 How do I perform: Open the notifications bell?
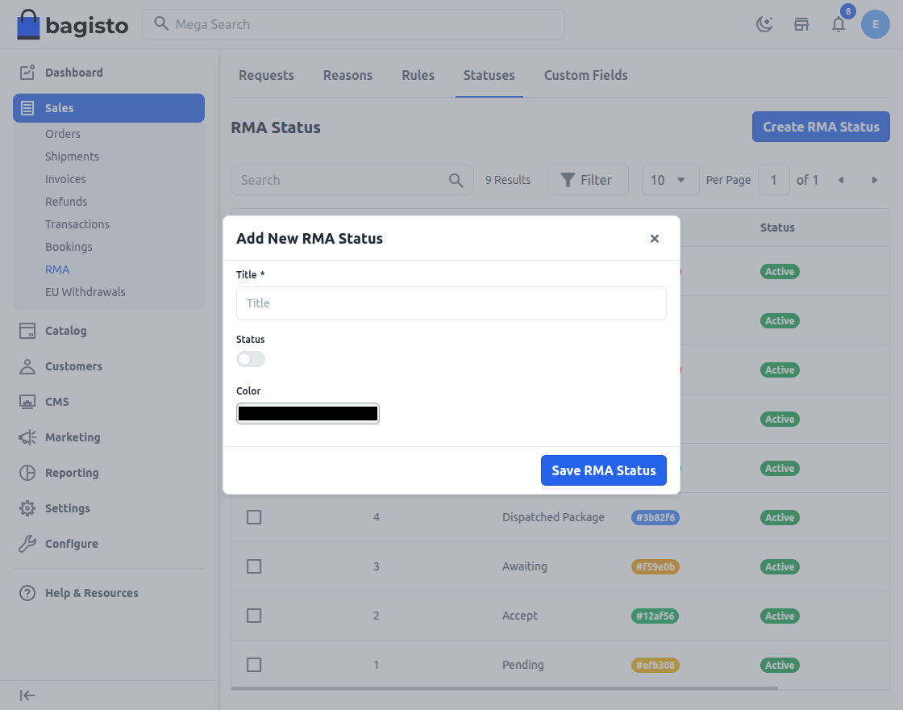838,24
